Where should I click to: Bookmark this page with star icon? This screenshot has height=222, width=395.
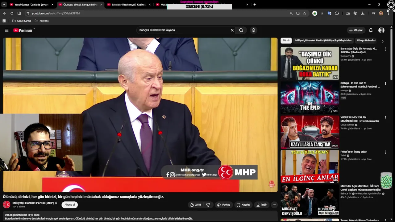click(305, 13)
